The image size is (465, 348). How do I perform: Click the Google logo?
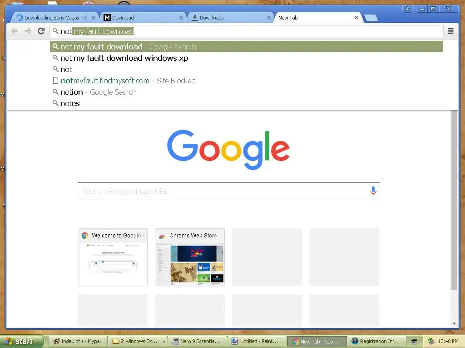[228, 150]
